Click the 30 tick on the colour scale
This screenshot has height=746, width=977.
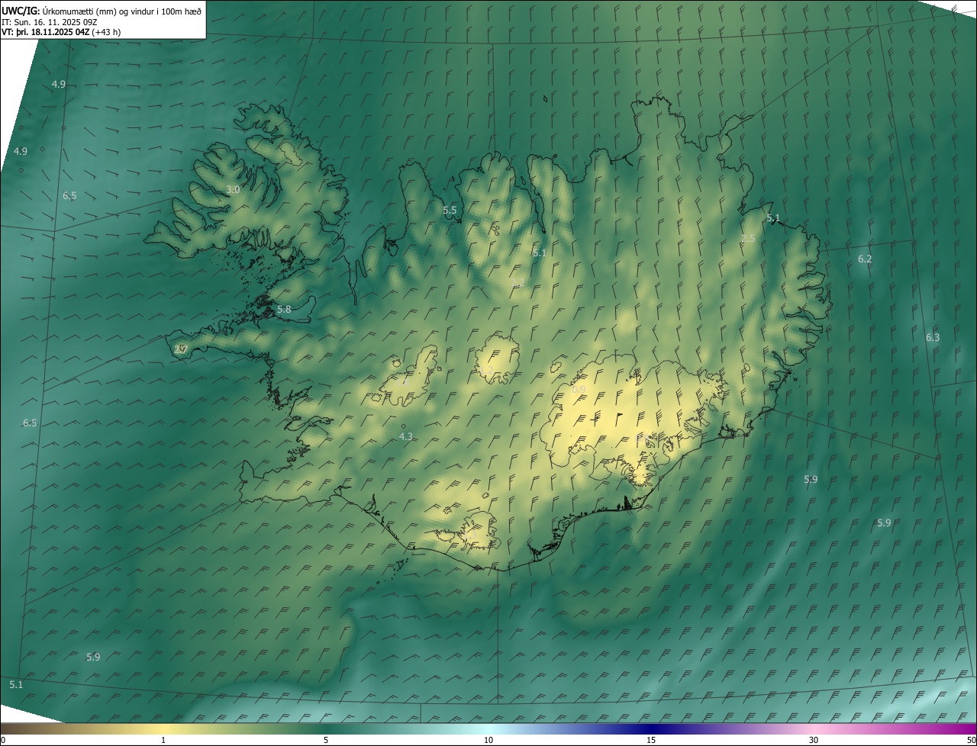814,741
